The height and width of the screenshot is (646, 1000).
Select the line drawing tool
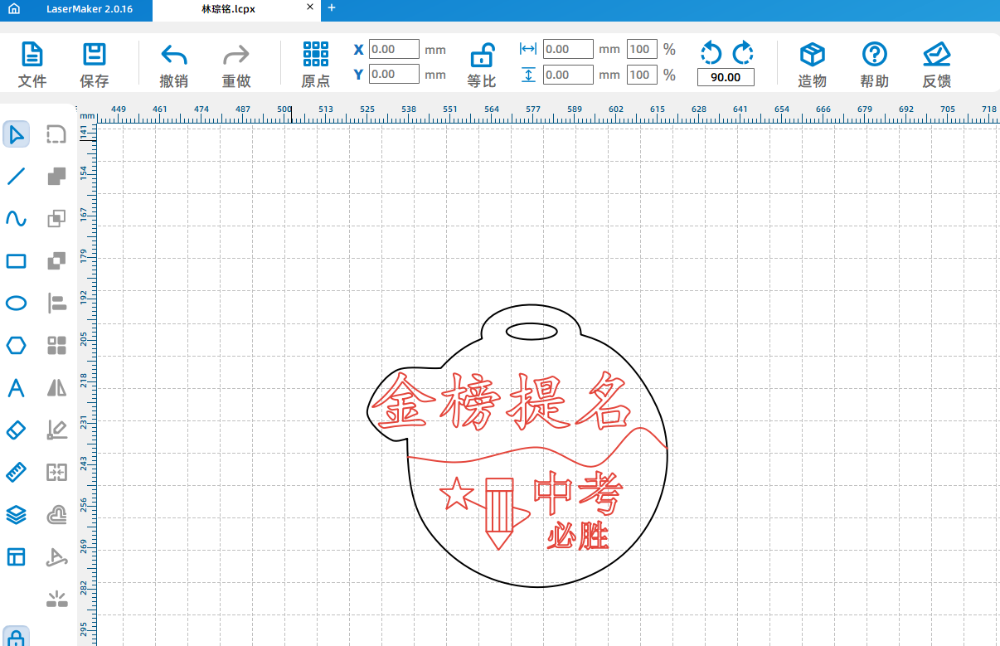point(17,176)
